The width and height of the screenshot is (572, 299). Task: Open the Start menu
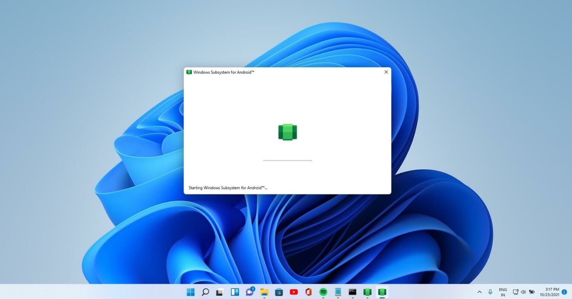[x=191, y=292]
